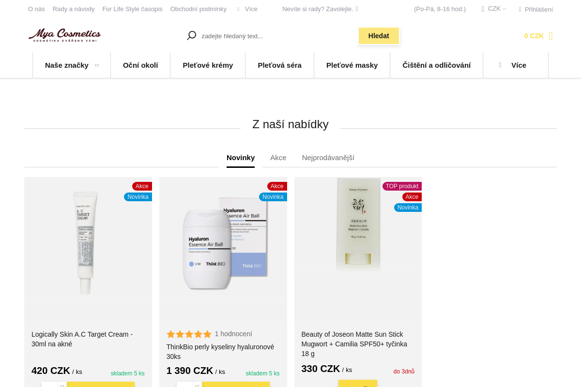Click the phone icon beside Zavolejte
The image size is (581, 387).
click(357, 9)
